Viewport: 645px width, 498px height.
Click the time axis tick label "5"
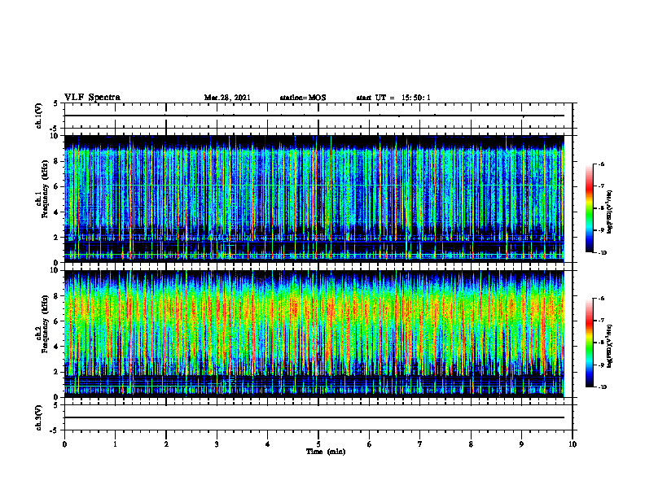click(318, 444)
